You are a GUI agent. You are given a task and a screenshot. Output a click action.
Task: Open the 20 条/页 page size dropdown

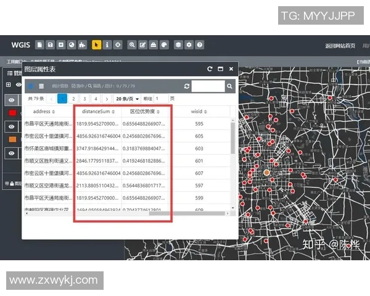tap(127, 99)
